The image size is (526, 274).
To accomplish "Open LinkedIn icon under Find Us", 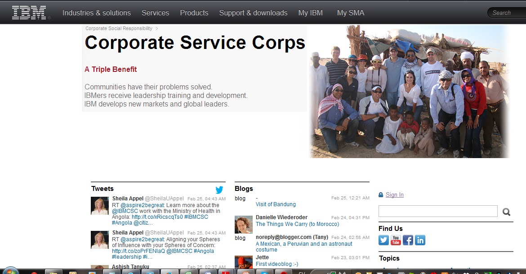I will 420,240.
